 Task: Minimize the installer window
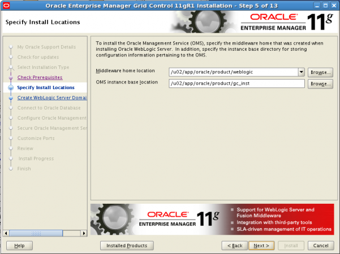click(317, 6)
